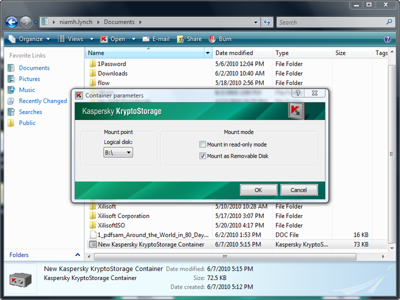This screenshot has height=300, width=400.
Task: Click Cancel in Container parameters dialog
Action: [x=299, y=190]
